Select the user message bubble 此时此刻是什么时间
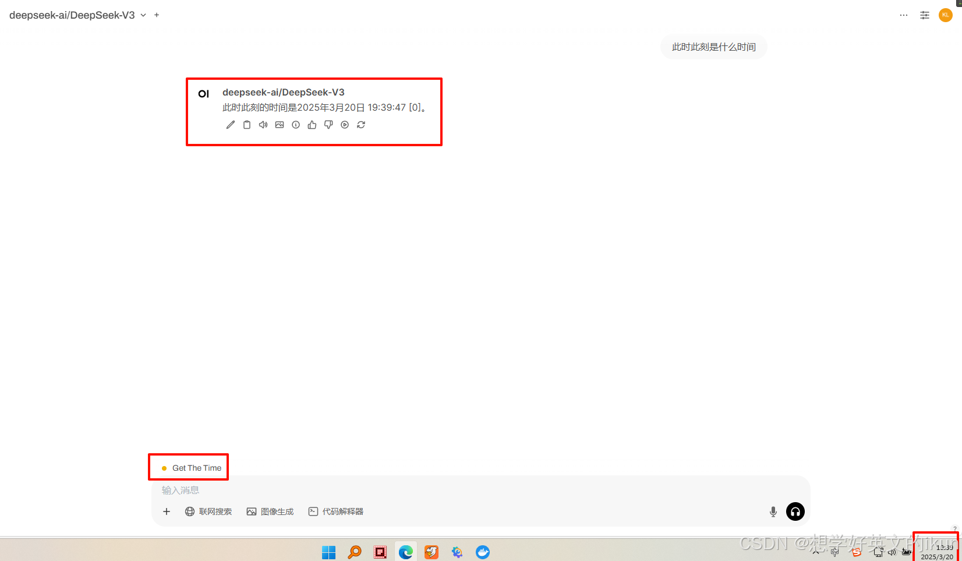Screen dimensions: 962x561 click(714, 47)
